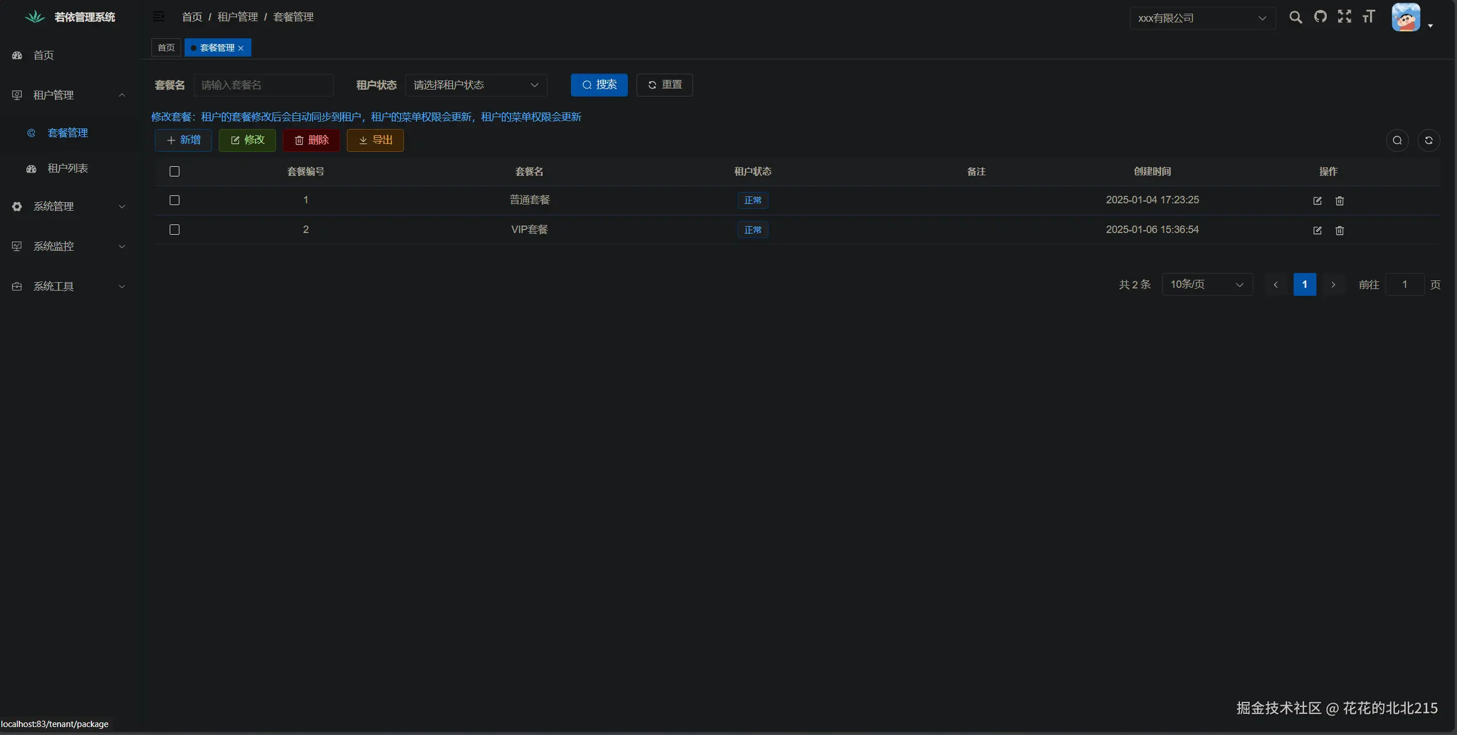
Task: Switch to the 首页 tab
Action: click(x=166, y=47)
